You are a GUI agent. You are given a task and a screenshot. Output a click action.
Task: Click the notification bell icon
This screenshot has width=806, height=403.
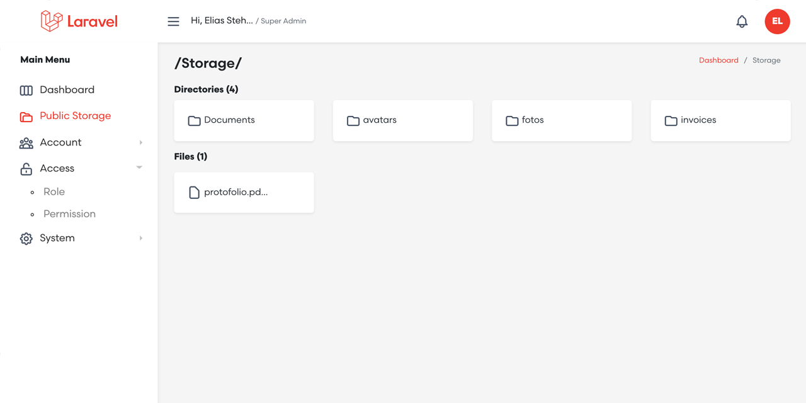[742, 21]
